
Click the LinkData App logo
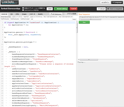coord(10,2)
